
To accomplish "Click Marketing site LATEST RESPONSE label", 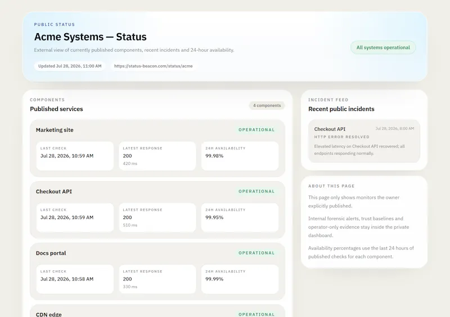I will click(x=143, y=148).
